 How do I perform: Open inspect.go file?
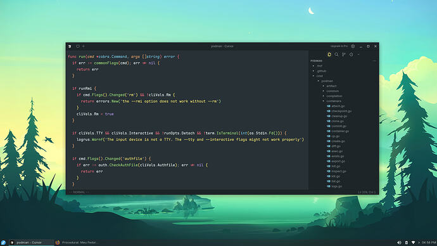click(339, 171)
